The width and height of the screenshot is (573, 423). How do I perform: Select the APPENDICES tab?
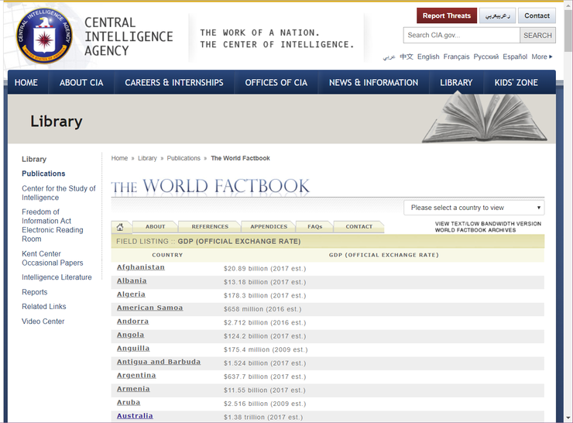click(269, 227)
